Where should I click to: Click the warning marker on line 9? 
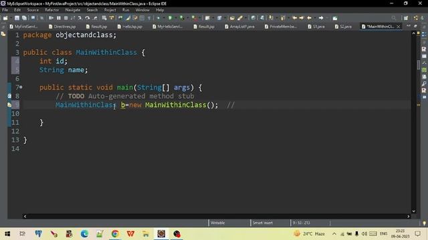click(9, 105)
